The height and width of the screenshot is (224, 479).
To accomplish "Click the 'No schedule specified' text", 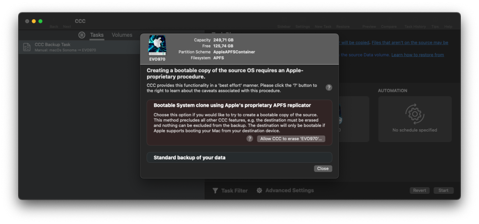I will [x=414, y=130].
